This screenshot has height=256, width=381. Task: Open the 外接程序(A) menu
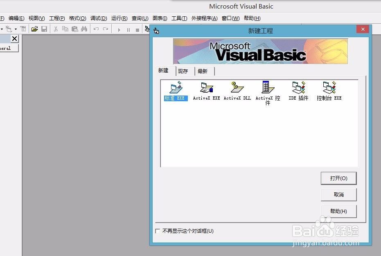click(x=204, y=18)
